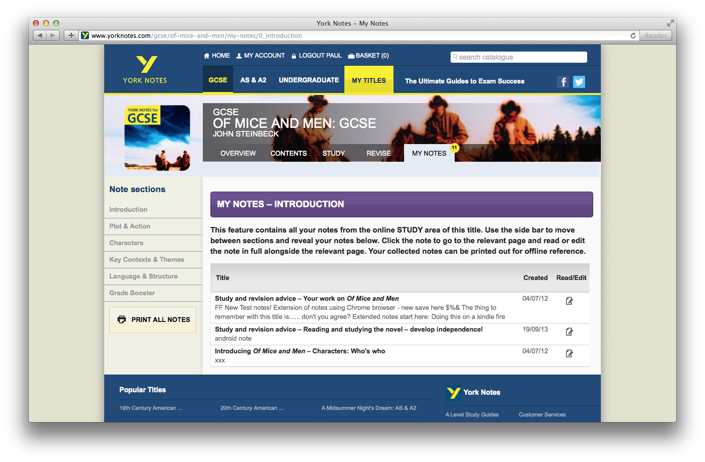The height and width of the screenshot is (462, 705).
Task: Open note 'Your work on Of Mice and Men'
Action: (x=307, y=299)
